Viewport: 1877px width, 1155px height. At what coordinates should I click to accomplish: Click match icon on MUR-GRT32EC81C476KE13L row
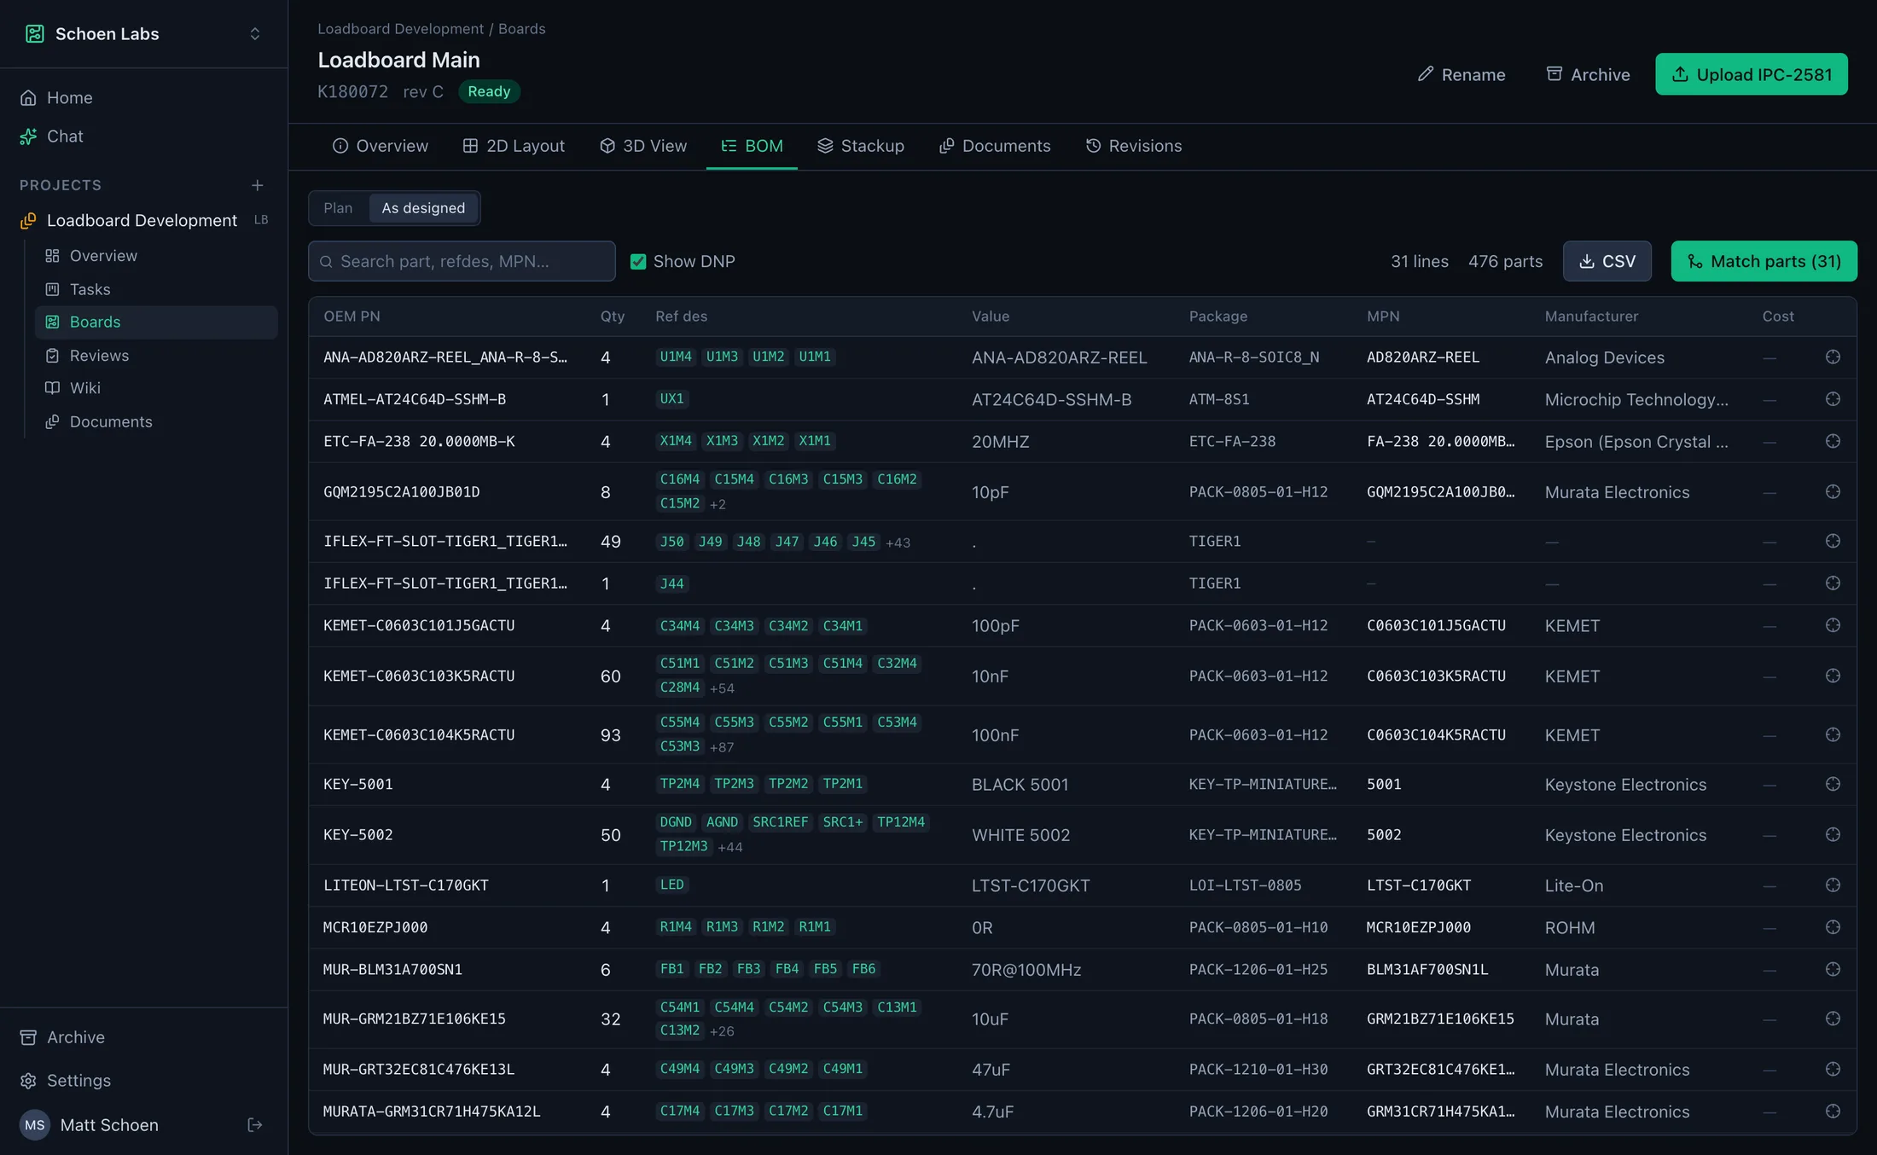point(1832,1069)
